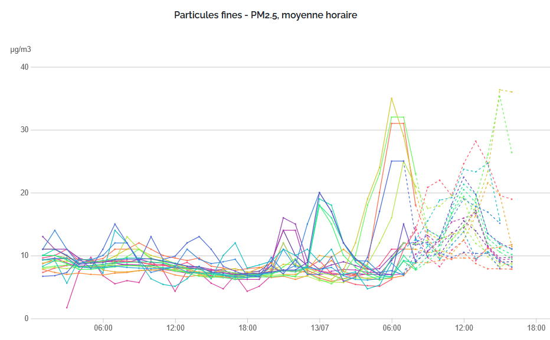Viewport: 550px width, 340px height.
Task: Click the blue peak at 15 after first 06:00
Action: tap(115, 224)
